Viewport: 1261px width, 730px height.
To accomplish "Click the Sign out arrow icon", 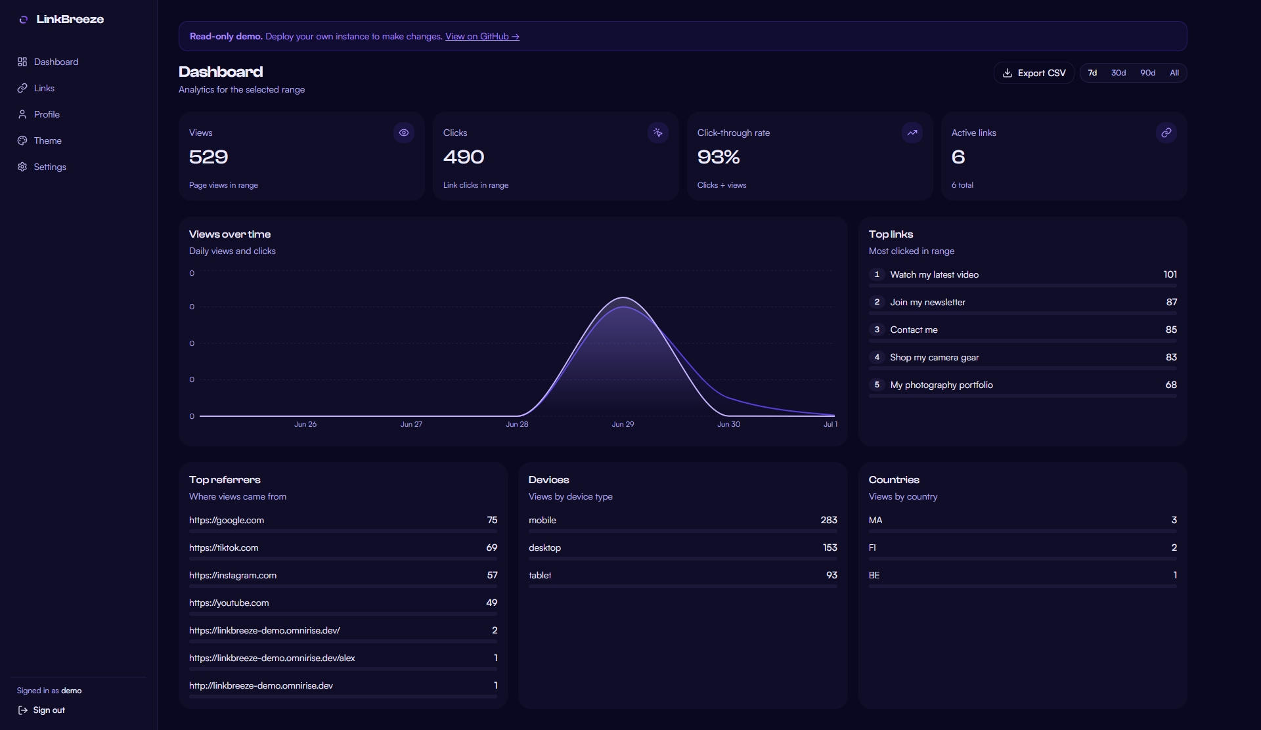I will 23,710.
